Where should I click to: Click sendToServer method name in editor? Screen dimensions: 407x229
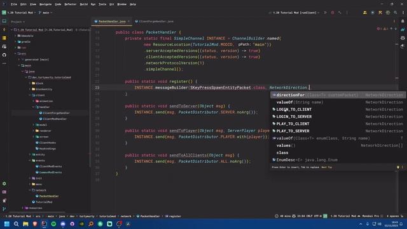point(183,106)
